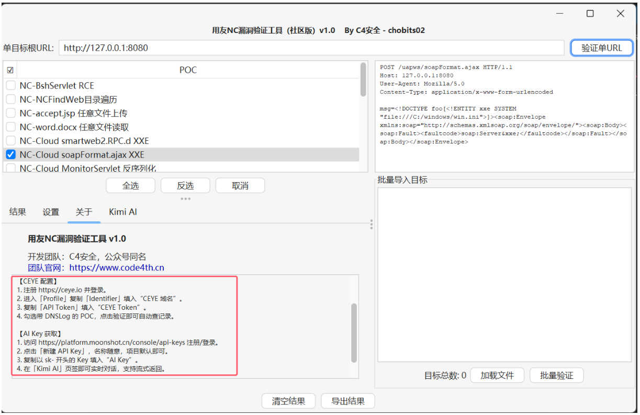Switch to the 结果 tab
The width and height of the screenshot is (640, 415).
pos(18,212)
